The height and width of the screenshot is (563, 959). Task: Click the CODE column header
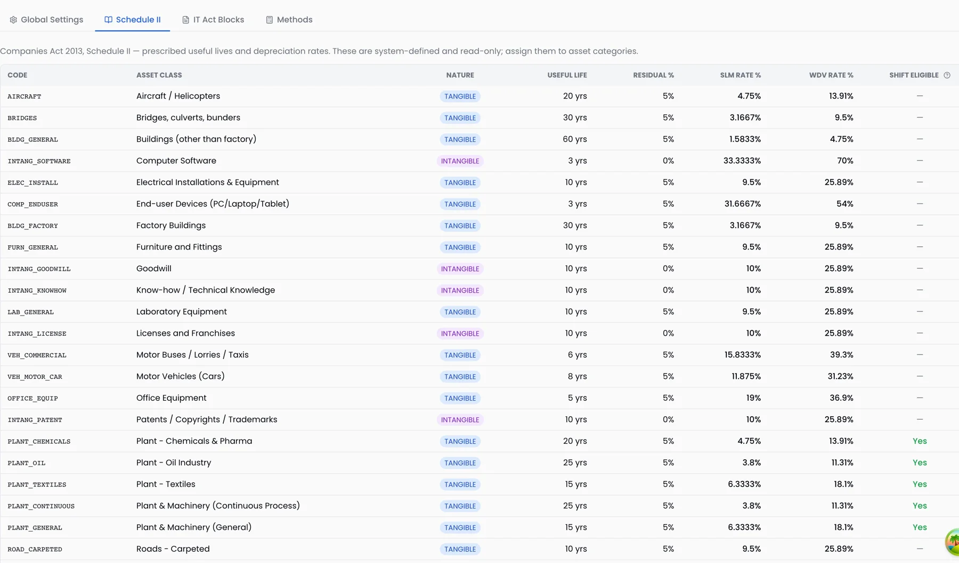click(x=17, y=75)
